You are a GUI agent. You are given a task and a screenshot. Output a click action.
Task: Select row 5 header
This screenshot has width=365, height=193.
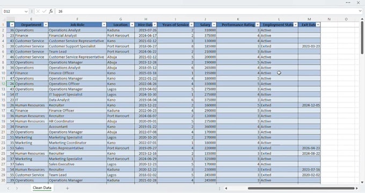pyautogui.click(x=3, y=46)
